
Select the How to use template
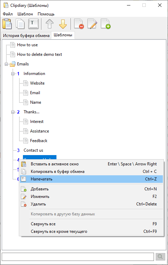click(27, 45)
